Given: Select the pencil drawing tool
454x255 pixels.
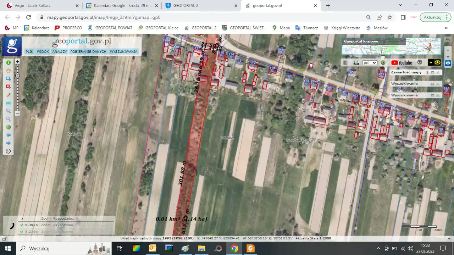Looking at the screenshot, I should tap(8, 95).
